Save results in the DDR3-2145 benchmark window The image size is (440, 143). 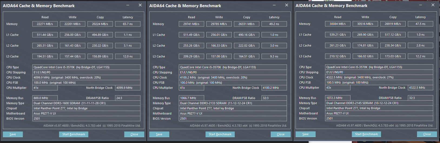point(306,134)
